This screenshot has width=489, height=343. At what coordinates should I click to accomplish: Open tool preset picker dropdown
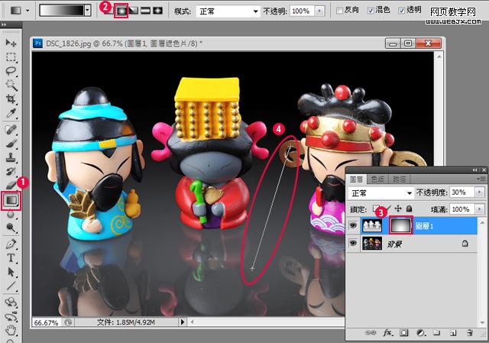point(28,11)
